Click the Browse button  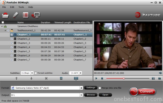[x=91, y=95]
